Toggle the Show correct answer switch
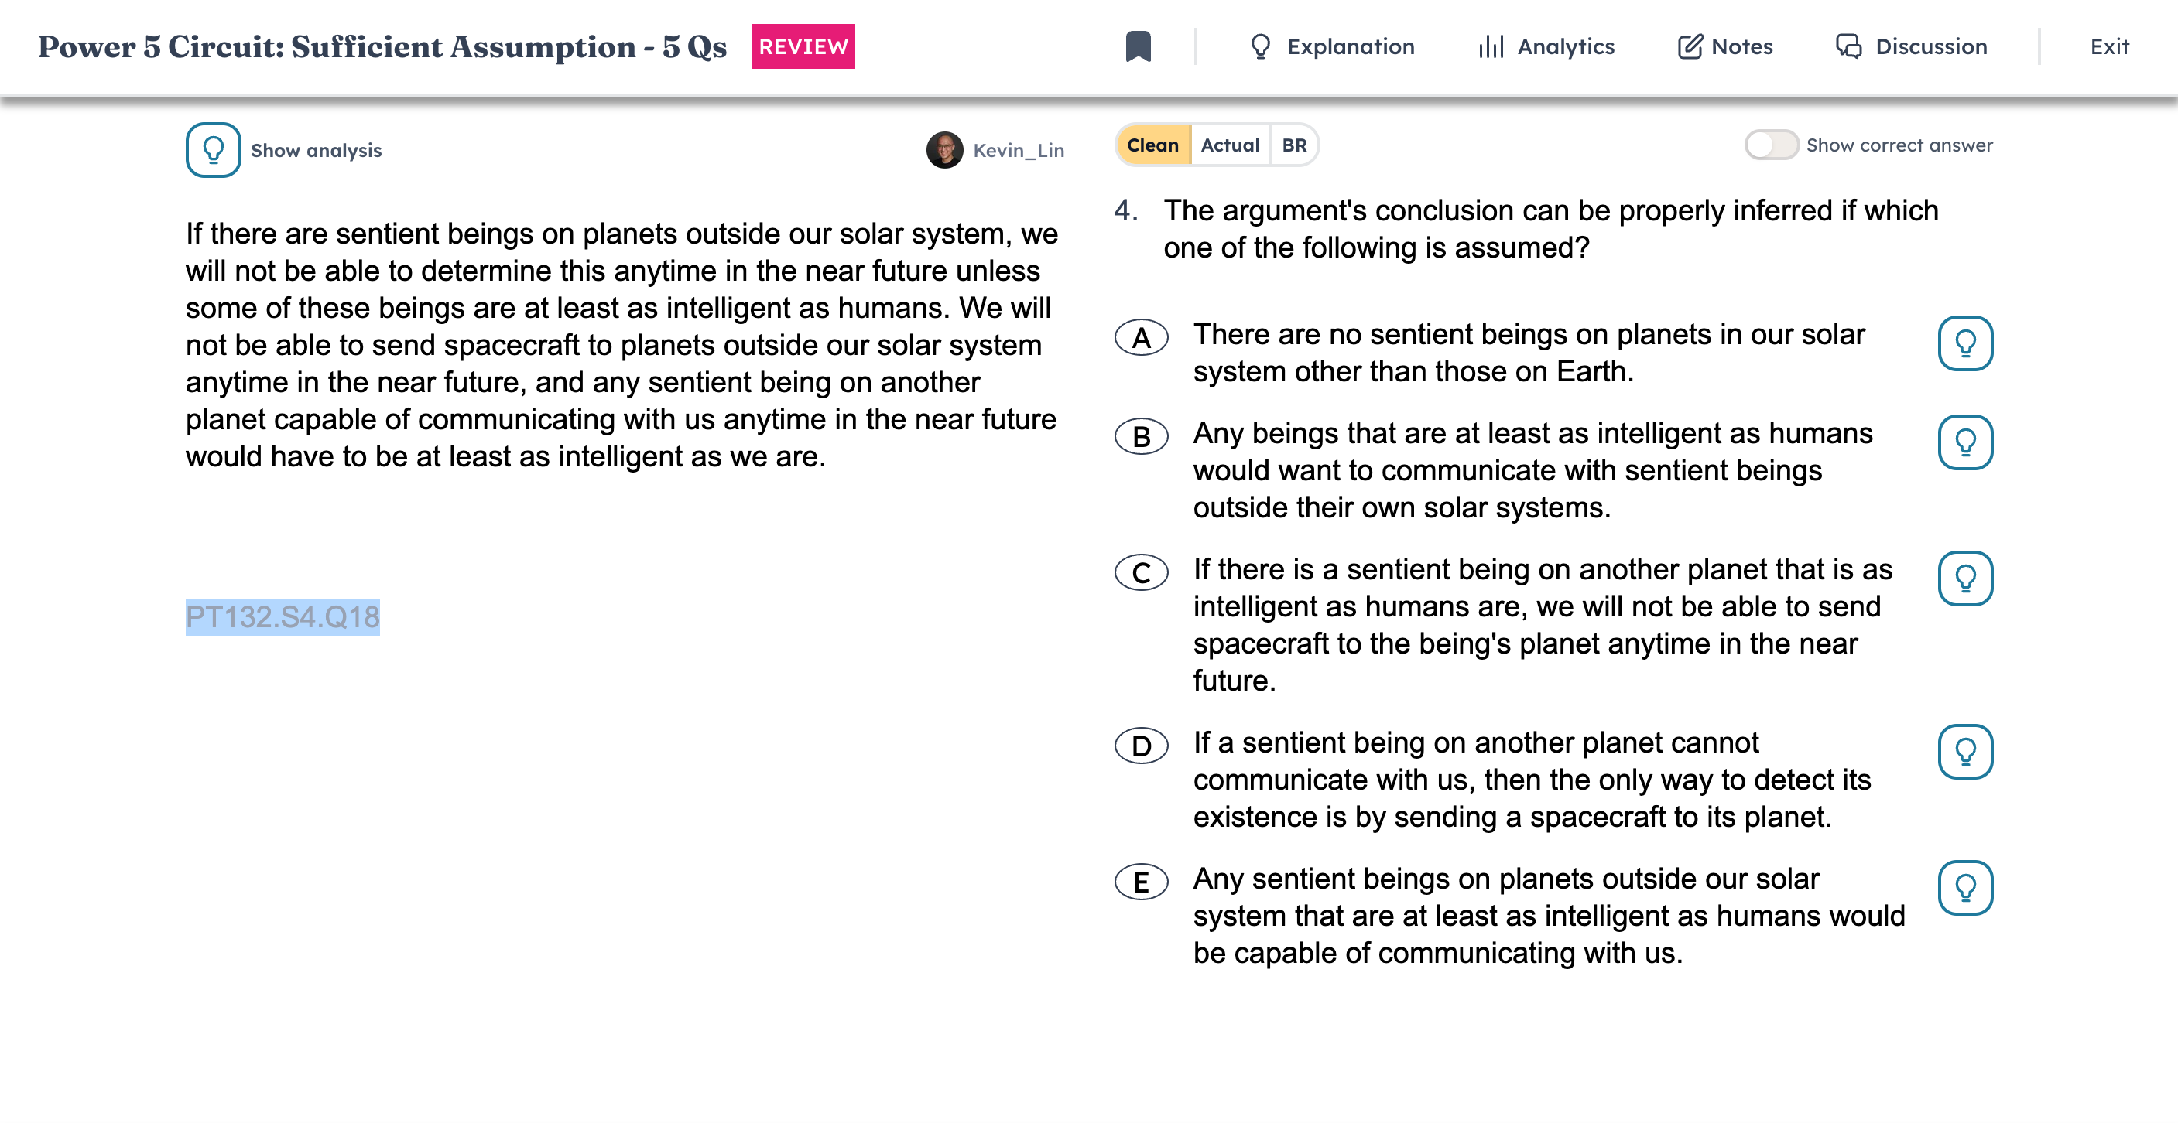This screenshot has height=1123, width=2178. coord(1770,145)
